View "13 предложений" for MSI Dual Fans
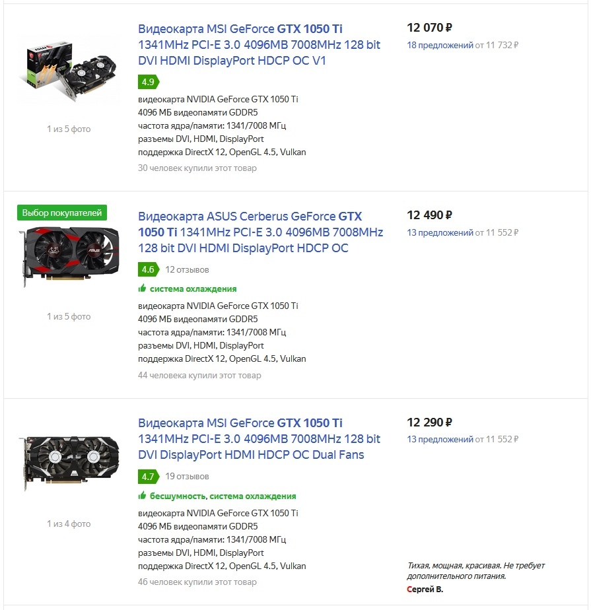The width and height of the screenshot is (591, 610). click(440, 440)
